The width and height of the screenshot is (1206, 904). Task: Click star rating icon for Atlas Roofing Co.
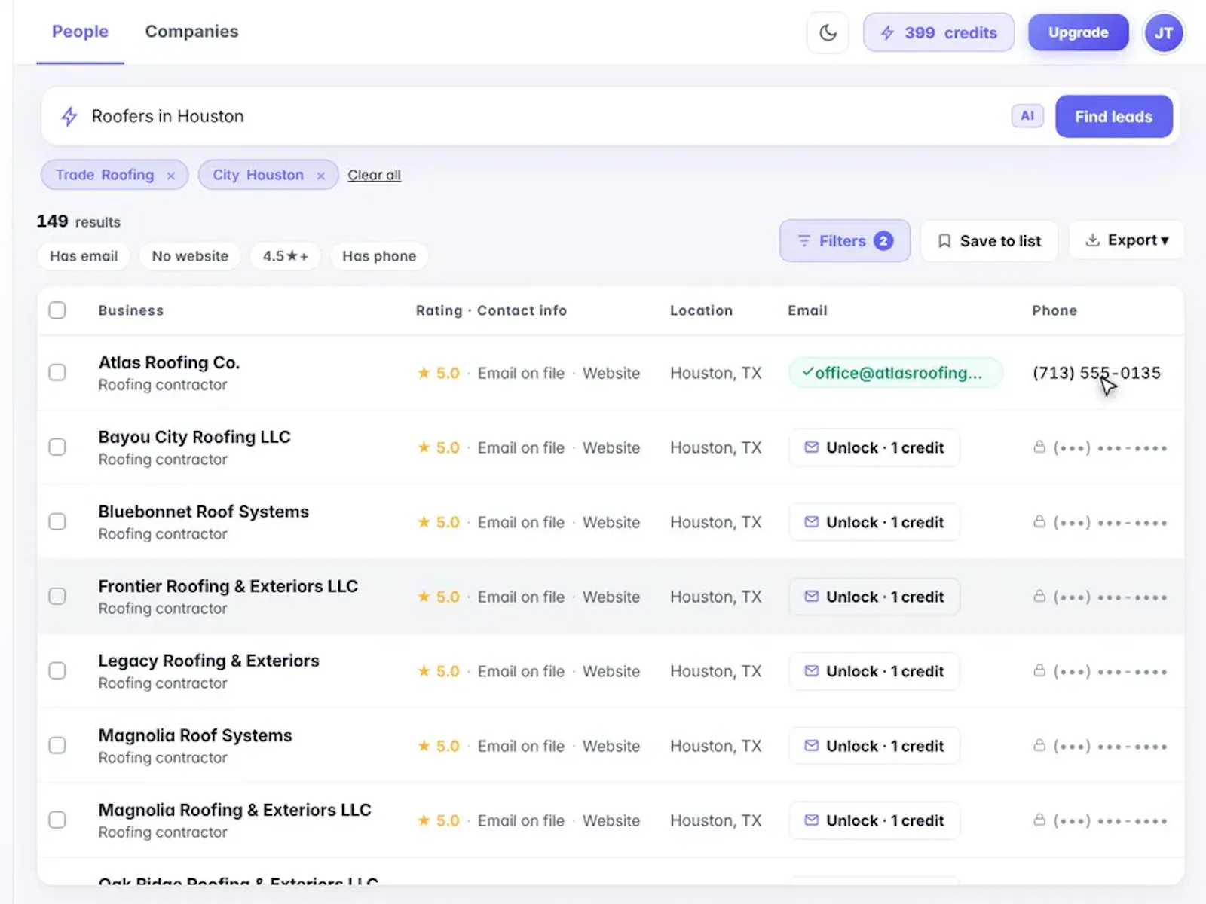424,372
